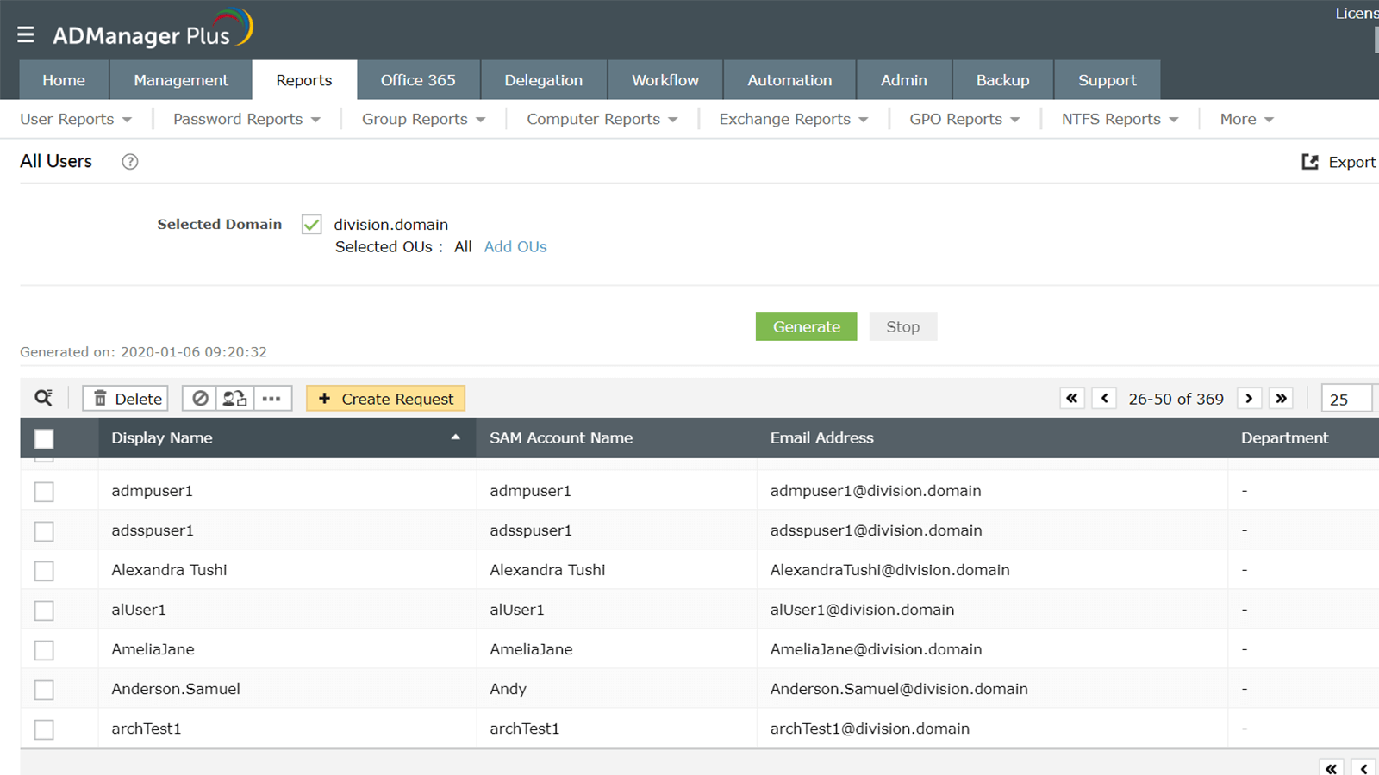Click the All Users help question icon
Image resolution: width=1379 pixels, height=775 pixels.
130,162
